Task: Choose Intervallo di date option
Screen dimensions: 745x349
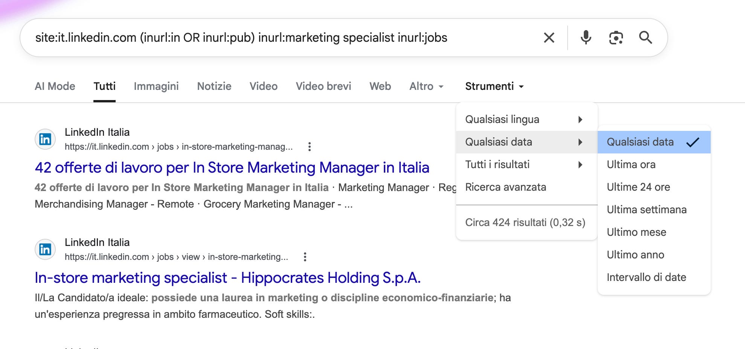Action: [654, 278]
